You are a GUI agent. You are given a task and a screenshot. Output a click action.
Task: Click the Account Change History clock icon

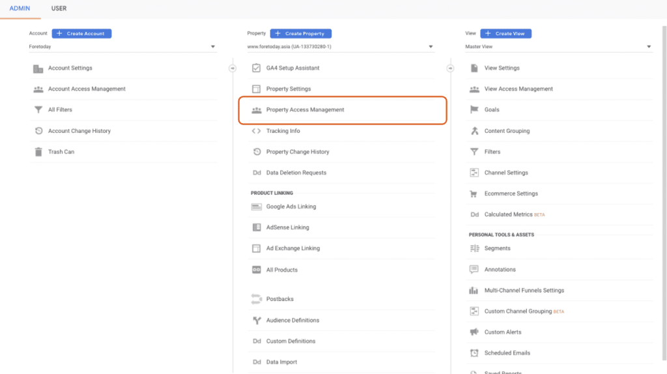38,131
